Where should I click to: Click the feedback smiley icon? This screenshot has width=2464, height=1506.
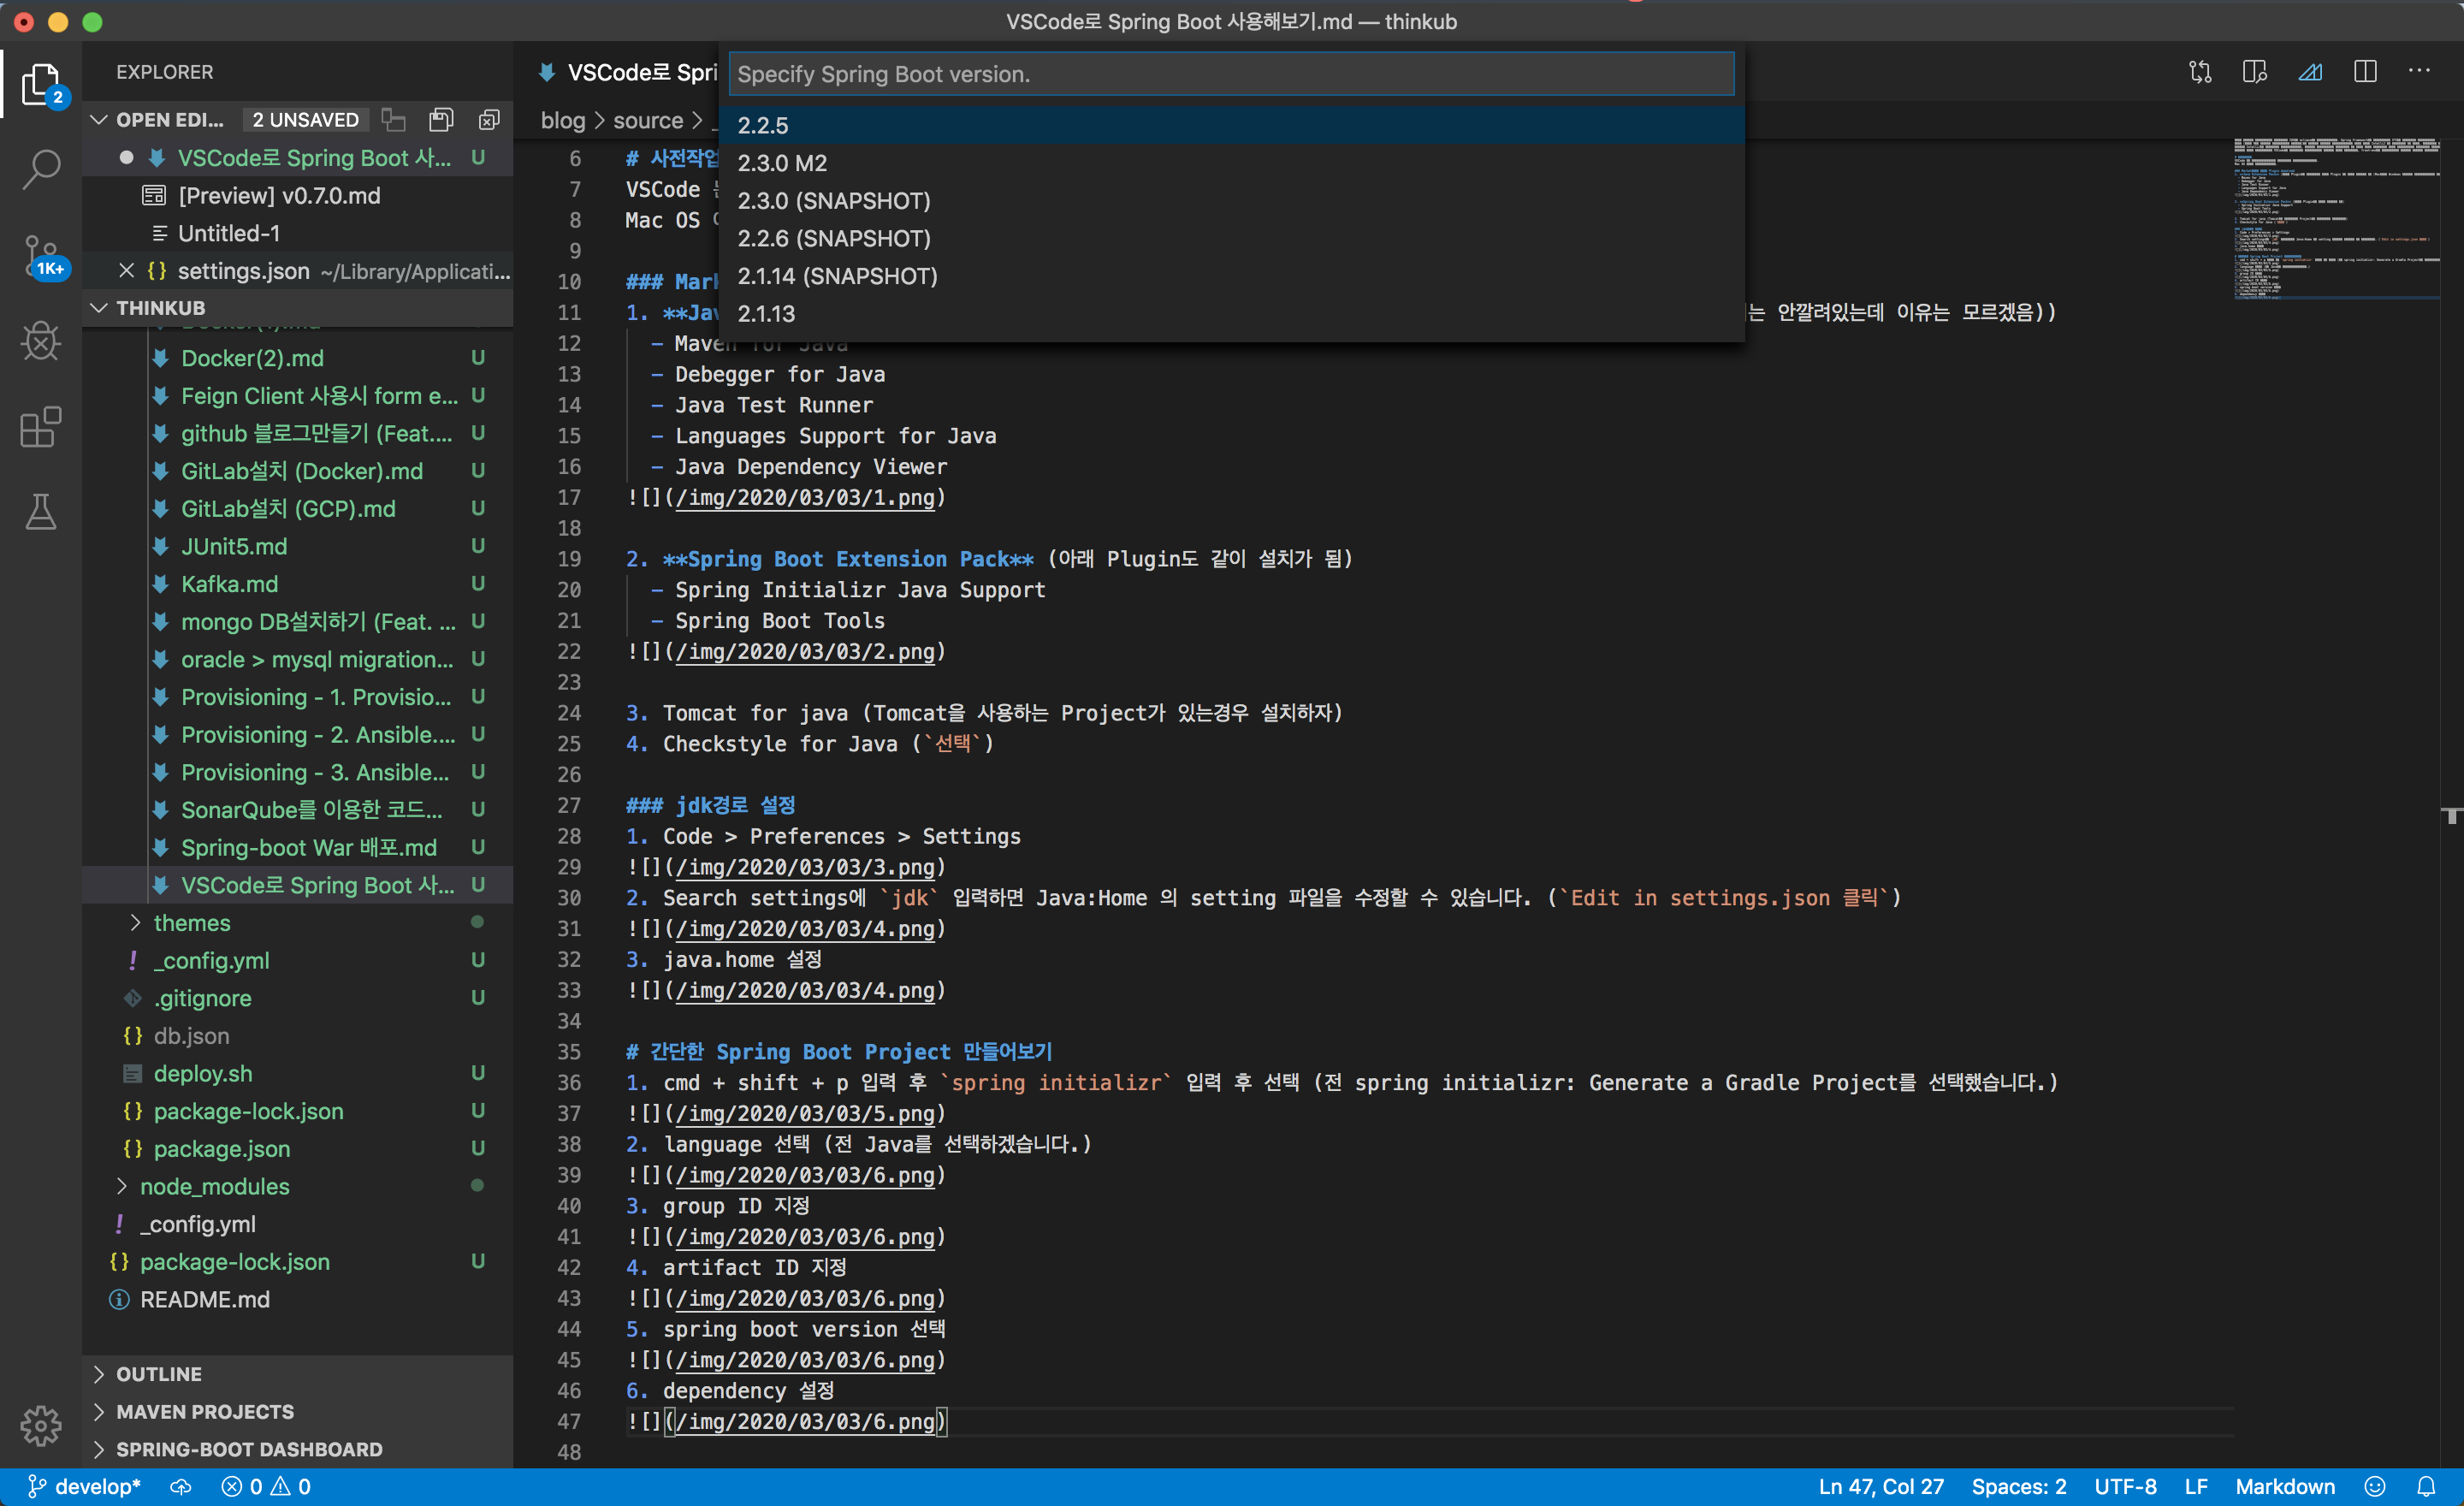(x=2375, y=1487)
